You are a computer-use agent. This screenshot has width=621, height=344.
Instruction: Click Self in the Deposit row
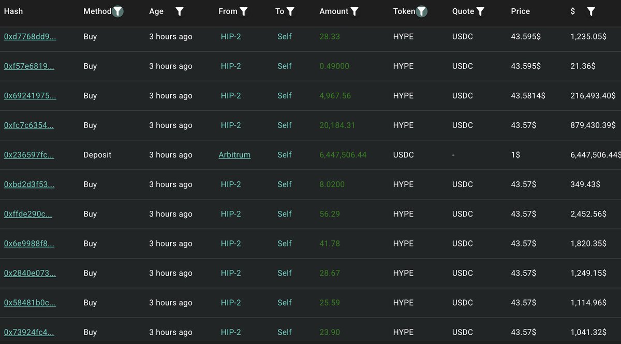[285, 155]
